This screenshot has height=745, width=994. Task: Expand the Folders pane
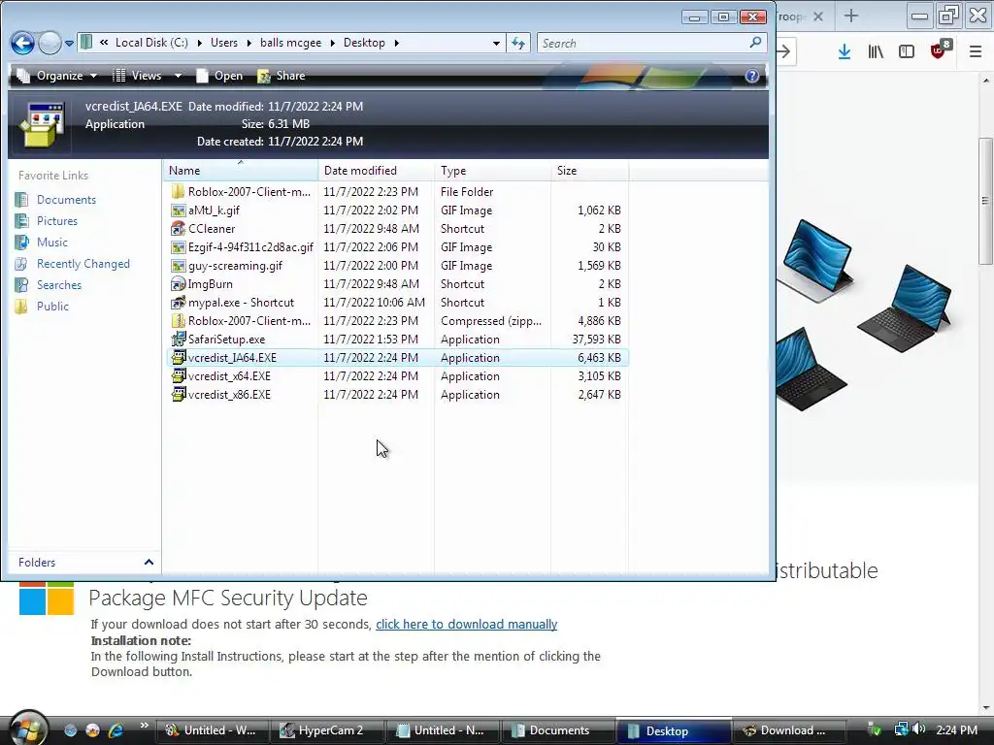point(149,562)
